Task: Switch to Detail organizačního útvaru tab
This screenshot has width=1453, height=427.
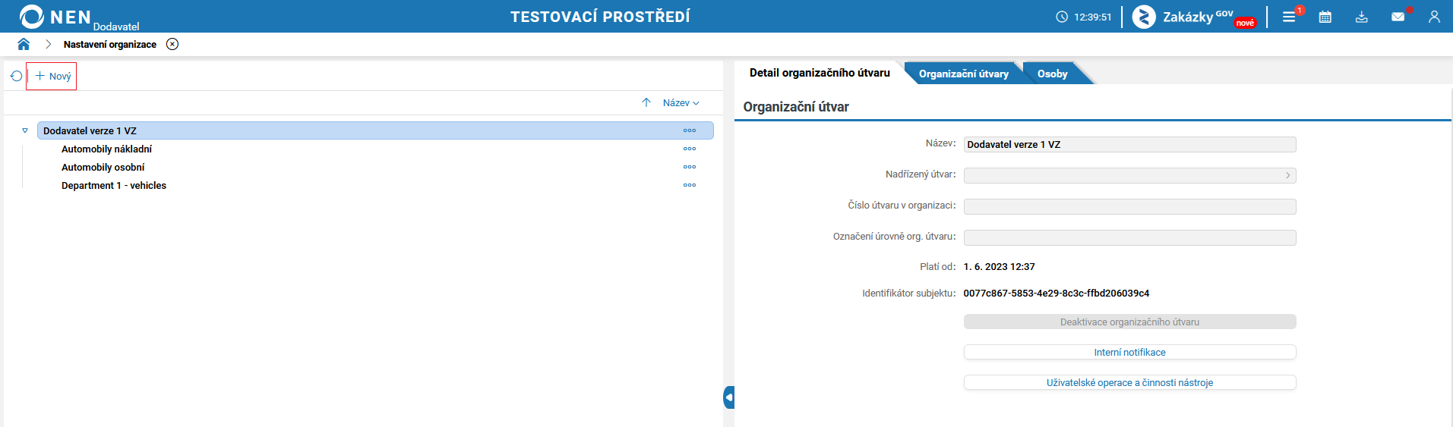Action: [x=820, y=73]
